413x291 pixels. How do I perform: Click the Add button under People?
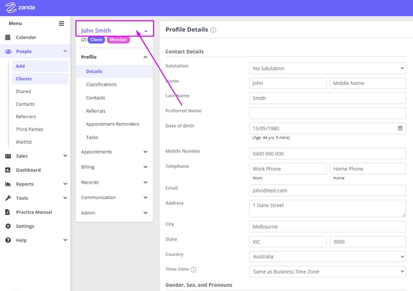point(20,66)
